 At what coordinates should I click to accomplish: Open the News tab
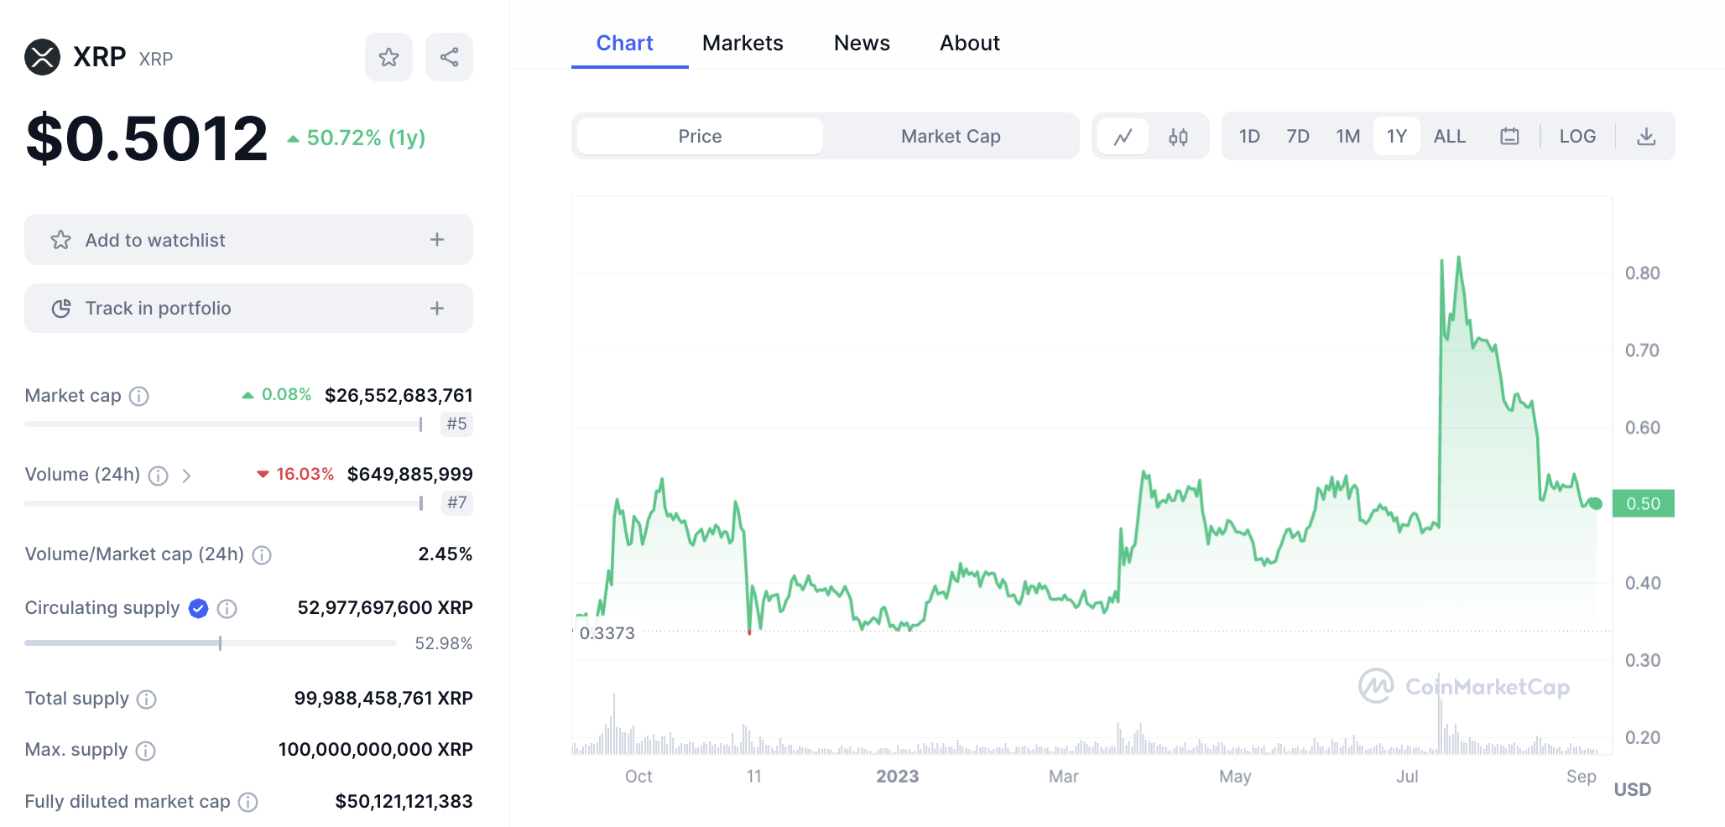(862, 43)
